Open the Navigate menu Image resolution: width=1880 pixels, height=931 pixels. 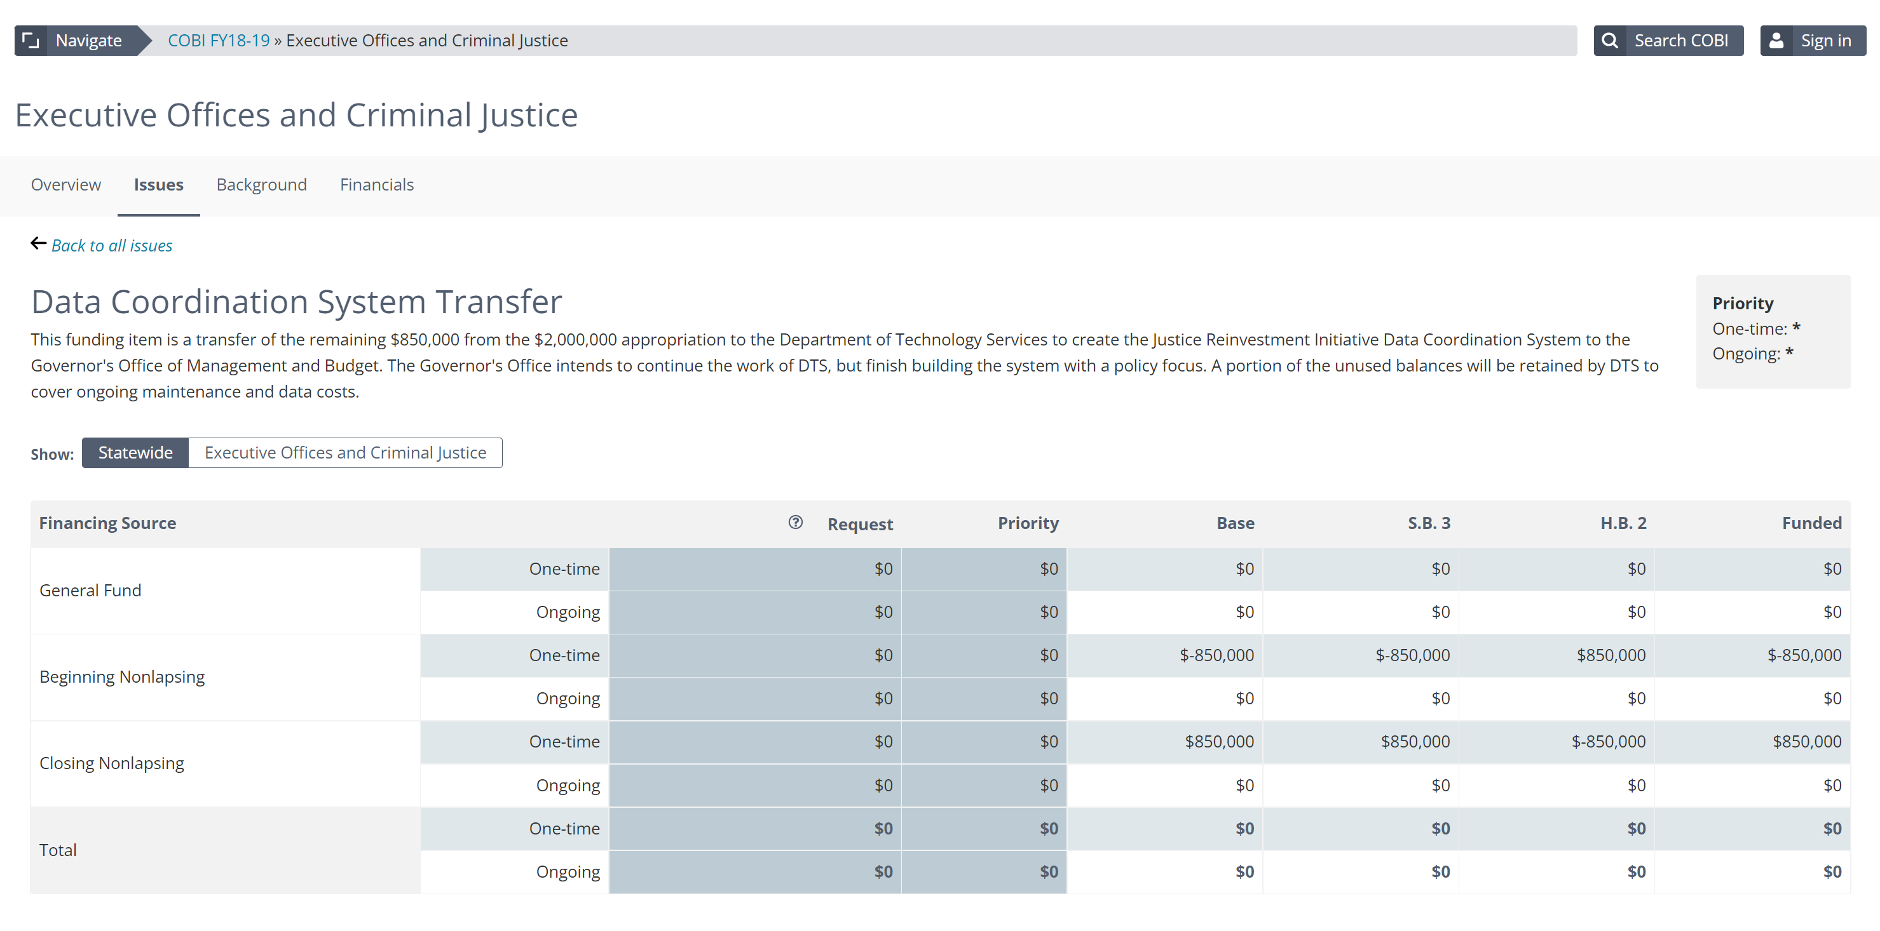pyautogui.click(x=88, y=41)
